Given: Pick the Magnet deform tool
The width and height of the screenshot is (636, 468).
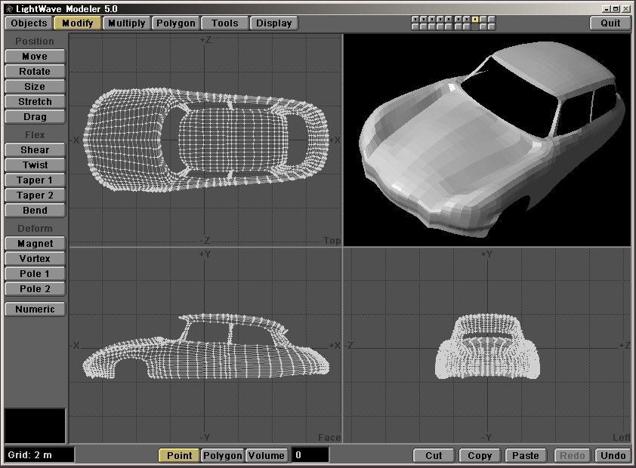Looking at the screenshot, I should click(x=35, y=244).
